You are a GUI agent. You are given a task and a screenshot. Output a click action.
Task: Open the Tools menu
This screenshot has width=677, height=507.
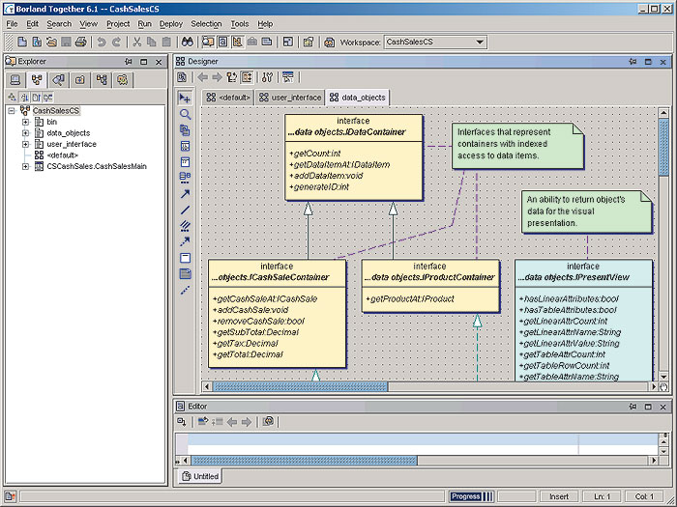coord(240,24)
